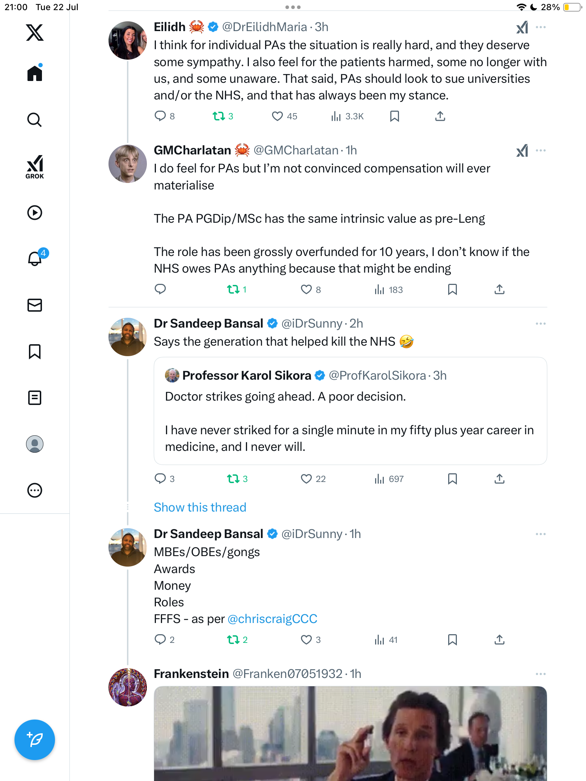Play Frankenstein's GIF image
This screenshot has height=781, width=586.
click(x=350, y=733)
